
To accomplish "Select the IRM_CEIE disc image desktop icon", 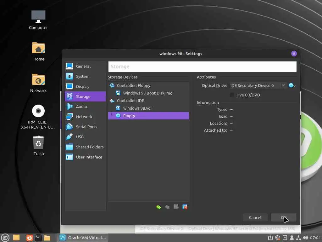I will (x=38, y=117).
